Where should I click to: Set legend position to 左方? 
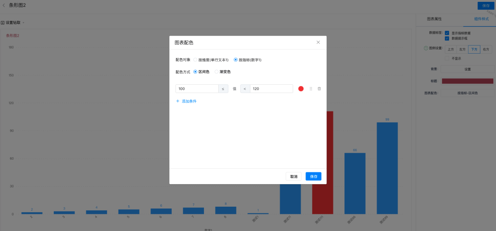click(462, 49)
